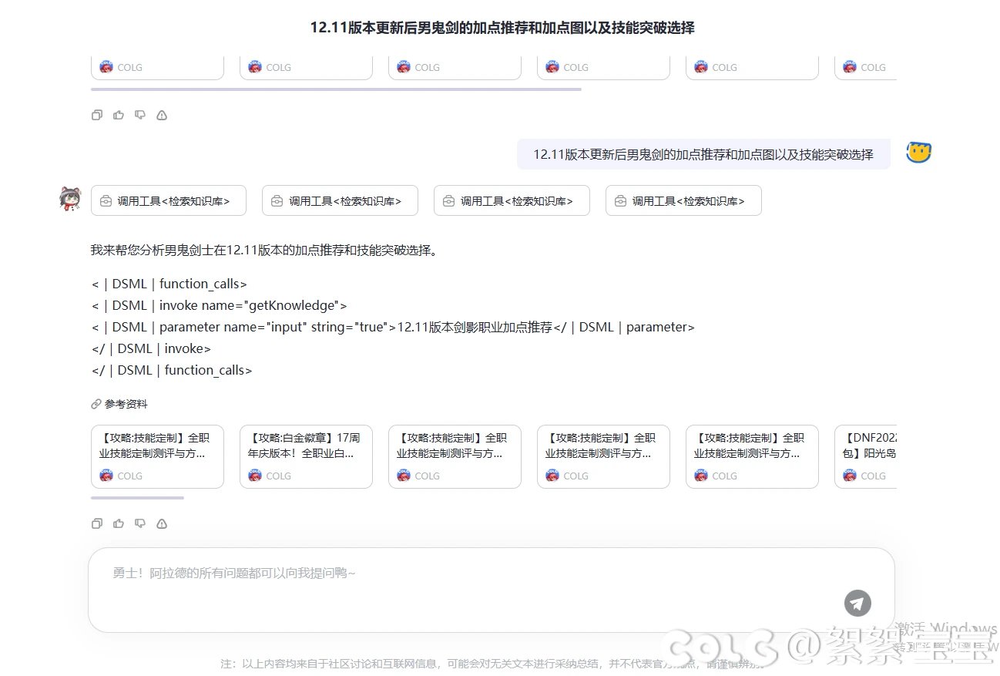The height and width of the screenshot is (676, 1000).
Task: Open the assistant character avatar
Action: [70, 199]
